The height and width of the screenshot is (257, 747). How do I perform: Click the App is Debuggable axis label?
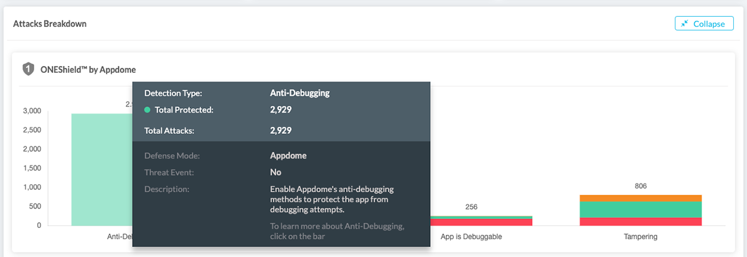pos(471,237)
